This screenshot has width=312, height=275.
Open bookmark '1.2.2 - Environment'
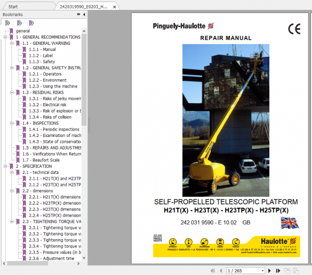click(x=48, y=80)
